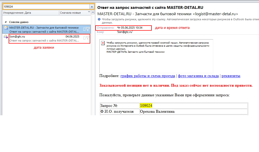Click the category box on the Son@gtc.ru message
The image size is (259, 152).
coord(84,38)
